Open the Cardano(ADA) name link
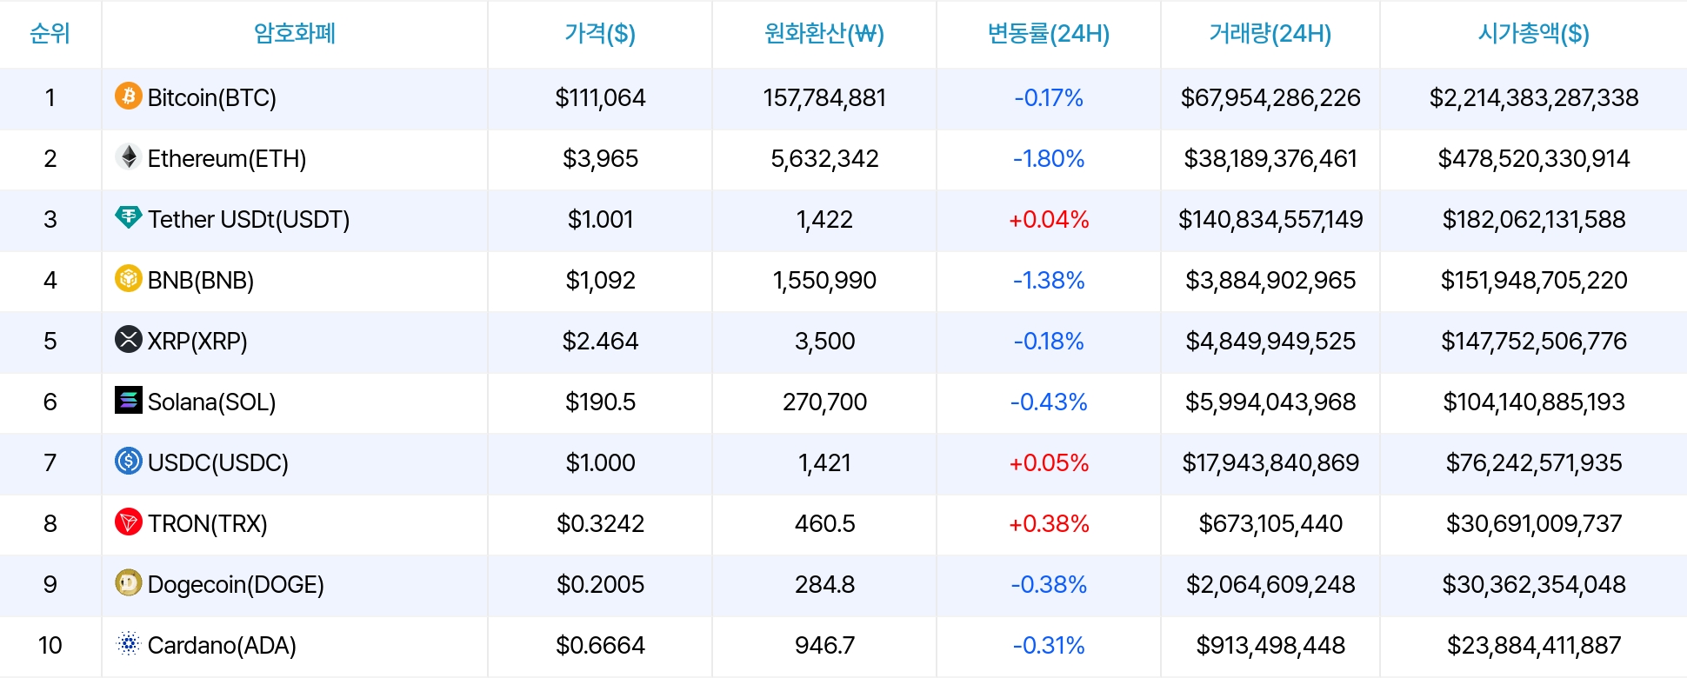 222,645
